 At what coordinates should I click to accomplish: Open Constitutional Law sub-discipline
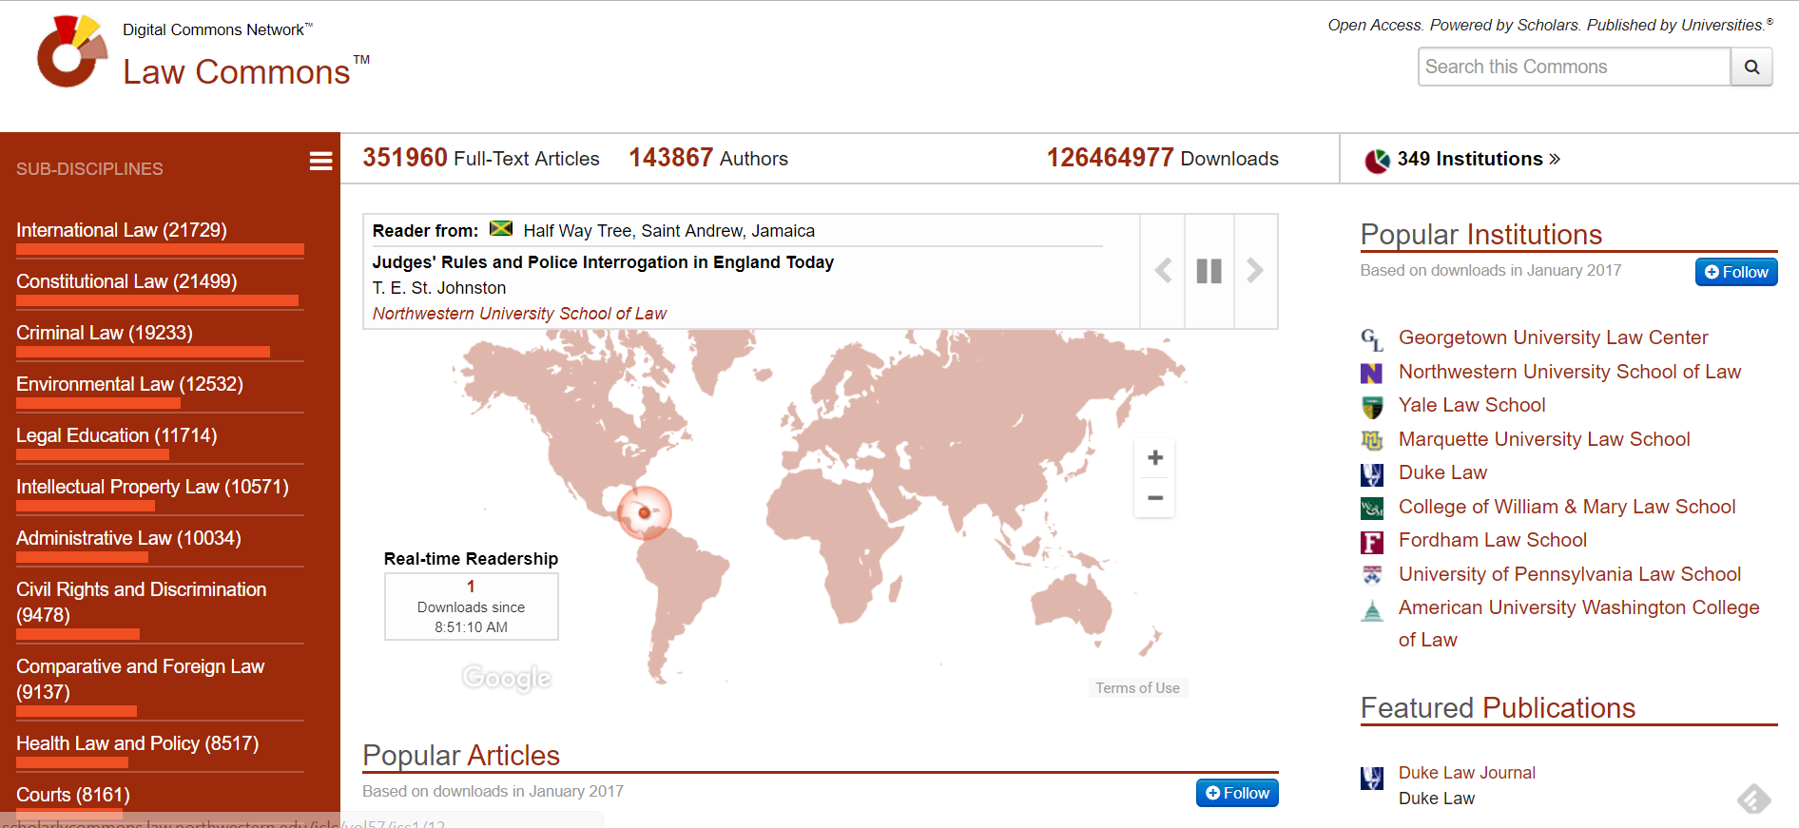coord(126,281)
